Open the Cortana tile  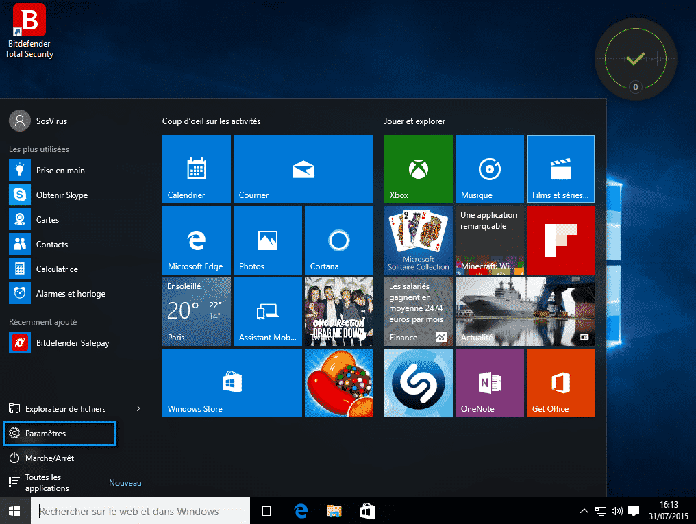pyautogui.click(x=338, y=240)
